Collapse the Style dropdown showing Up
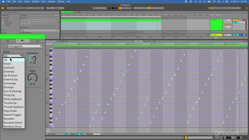This screenshot has height=140, width=249. point(12,56)
